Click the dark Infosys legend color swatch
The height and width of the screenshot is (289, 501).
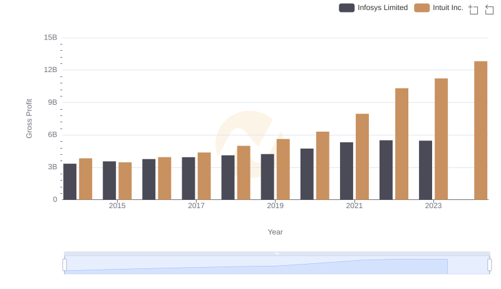(347, 8)
